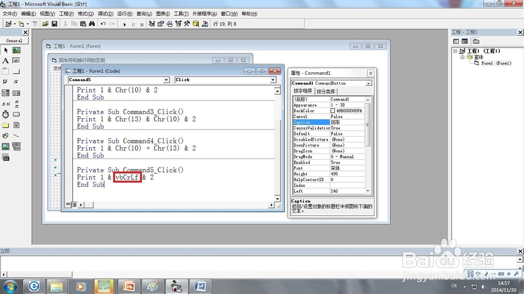Image resolution: width=524 pixels, height=294 pixels.
Task: Switch code window to Procedure View
Action: click(x=68, y=205)
